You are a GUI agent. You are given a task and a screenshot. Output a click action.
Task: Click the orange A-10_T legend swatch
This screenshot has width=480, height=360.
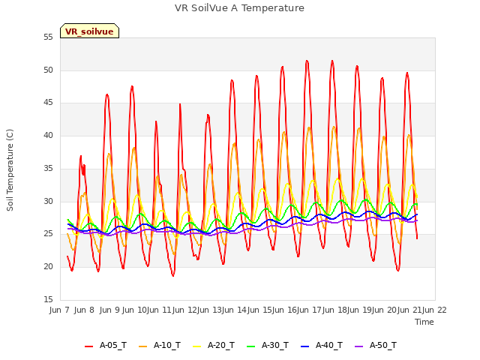143,346
